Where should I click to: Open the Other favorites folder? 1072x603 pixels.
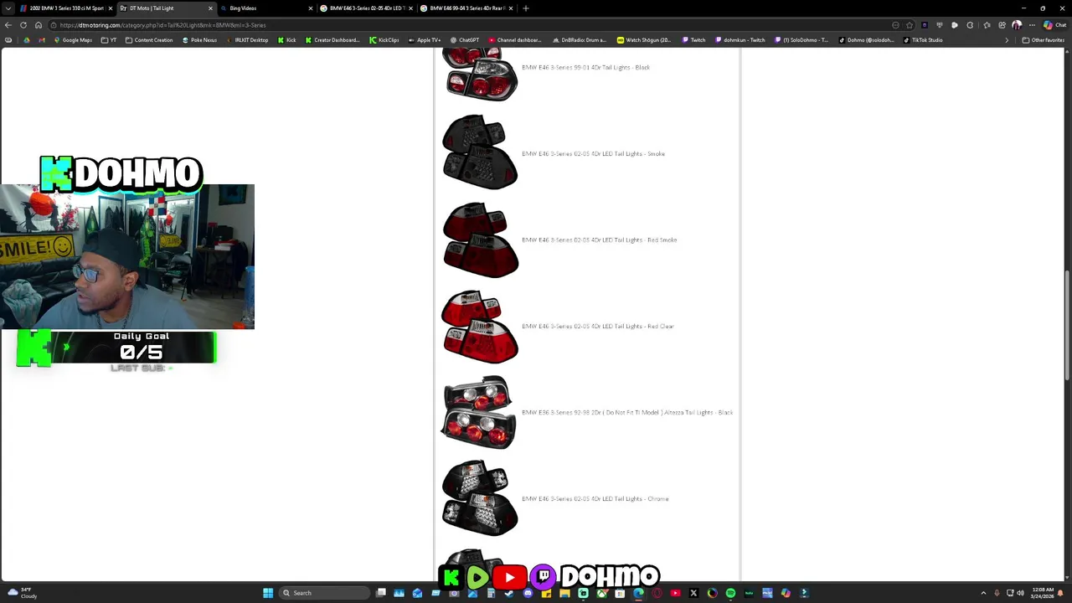click(1044, 40)
